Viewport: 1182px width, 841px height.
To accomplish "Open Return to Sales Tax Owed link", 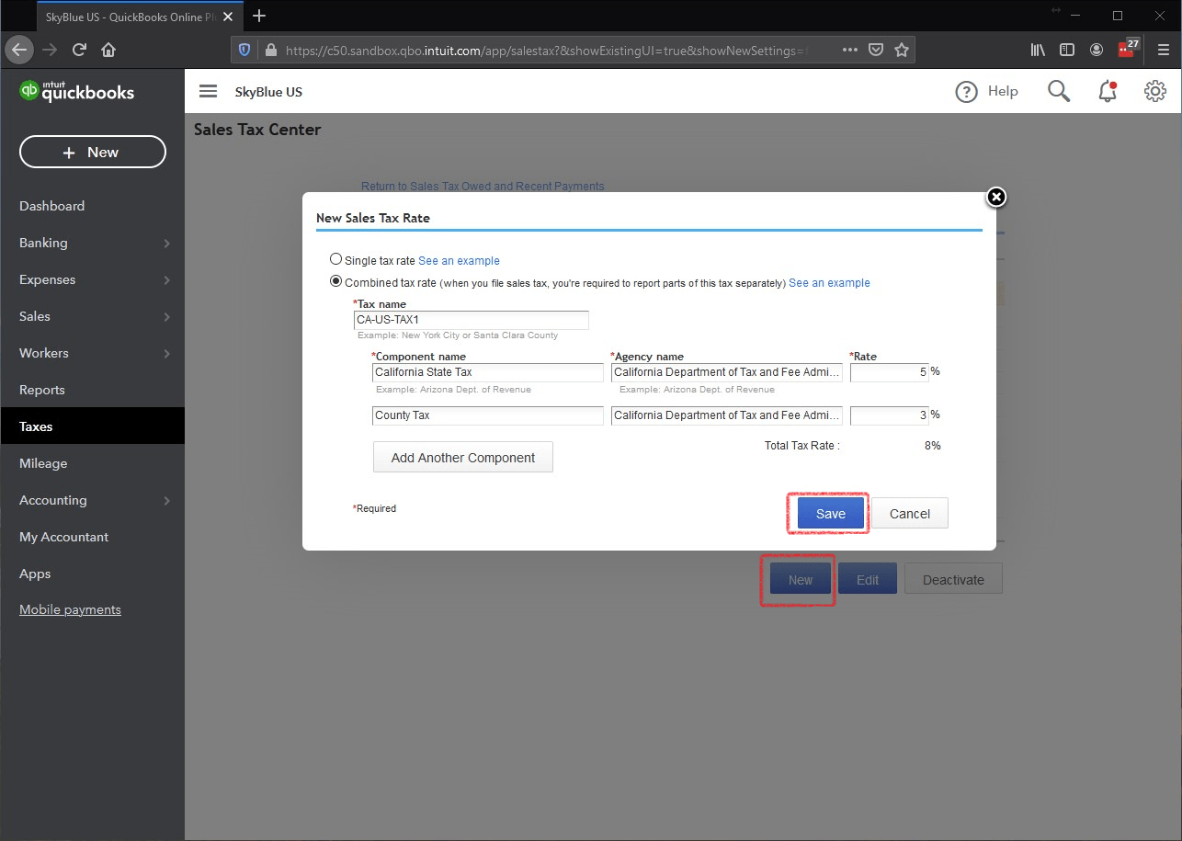I will tap(482, 186).
